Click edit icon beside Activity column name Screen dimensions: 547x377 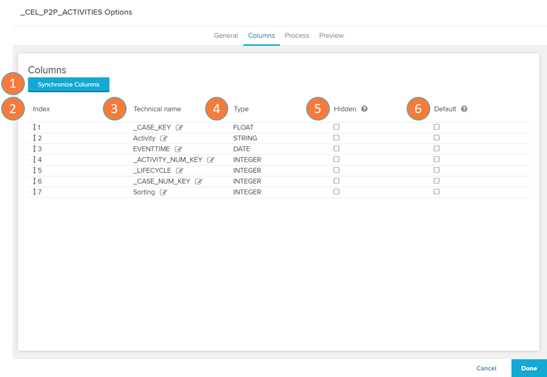164,139
